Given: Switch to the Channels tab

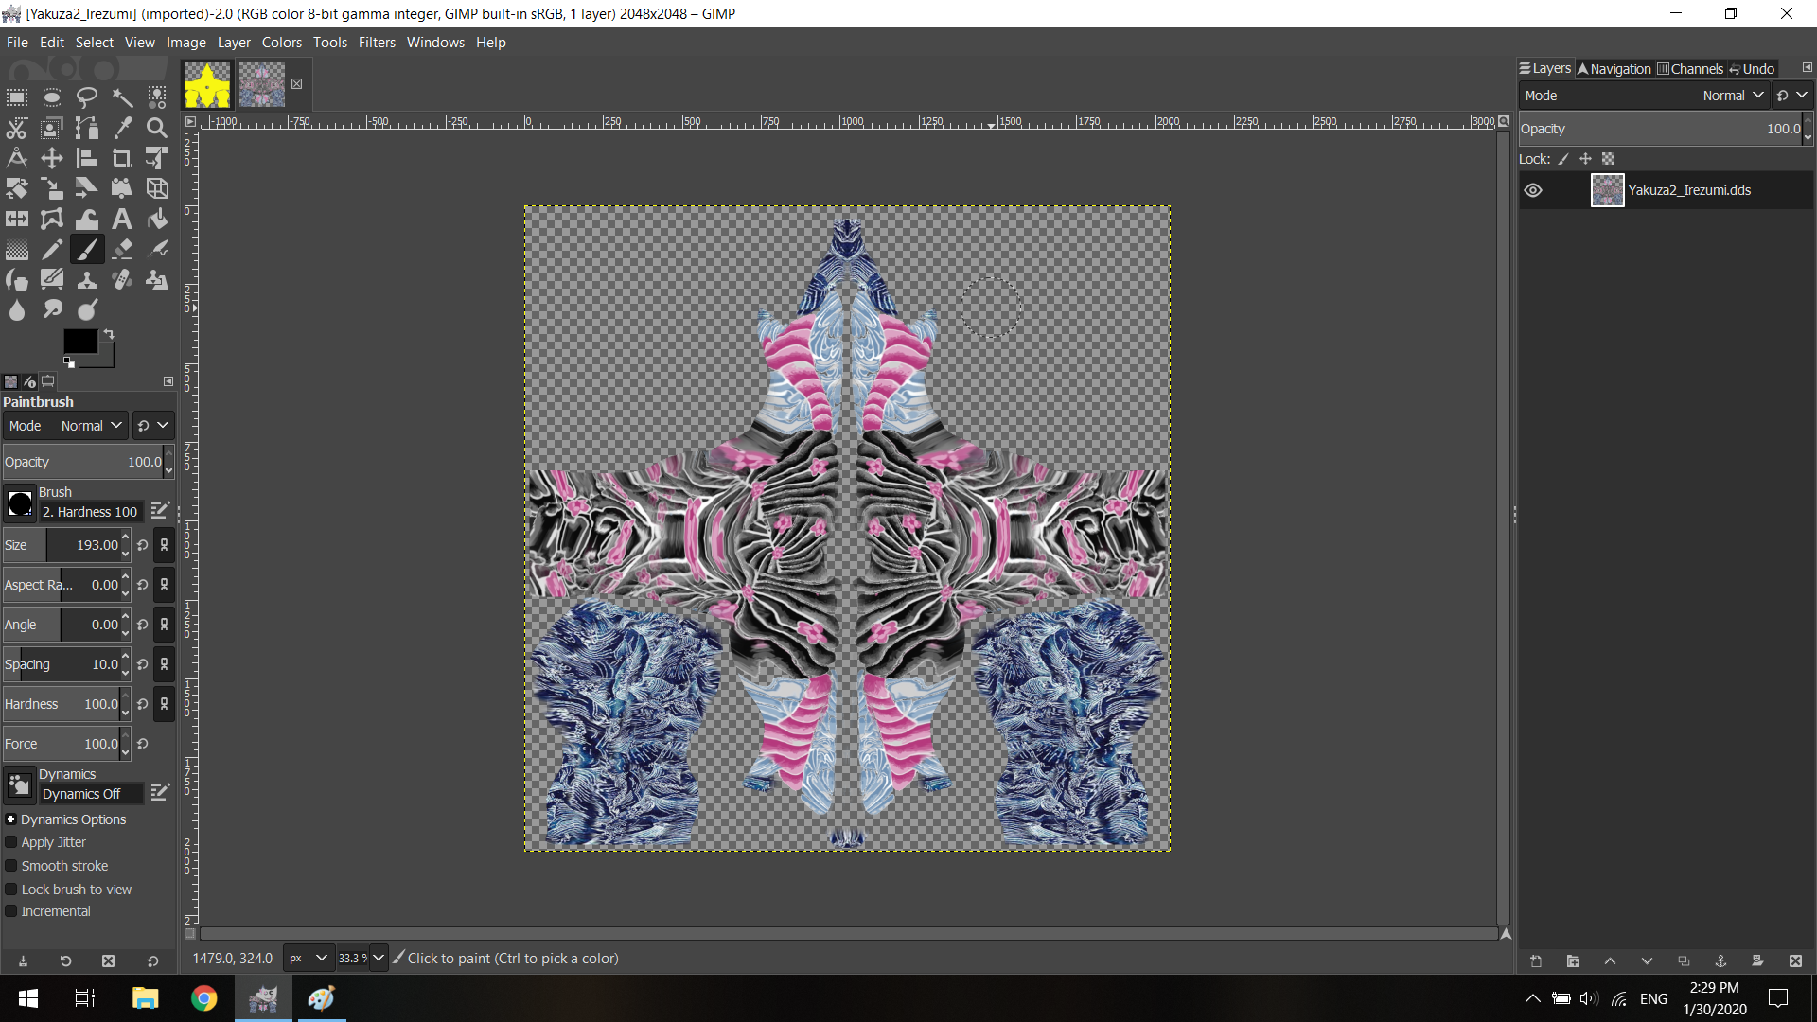Looking at the screenshot, I should click(x=1690, y=69).
